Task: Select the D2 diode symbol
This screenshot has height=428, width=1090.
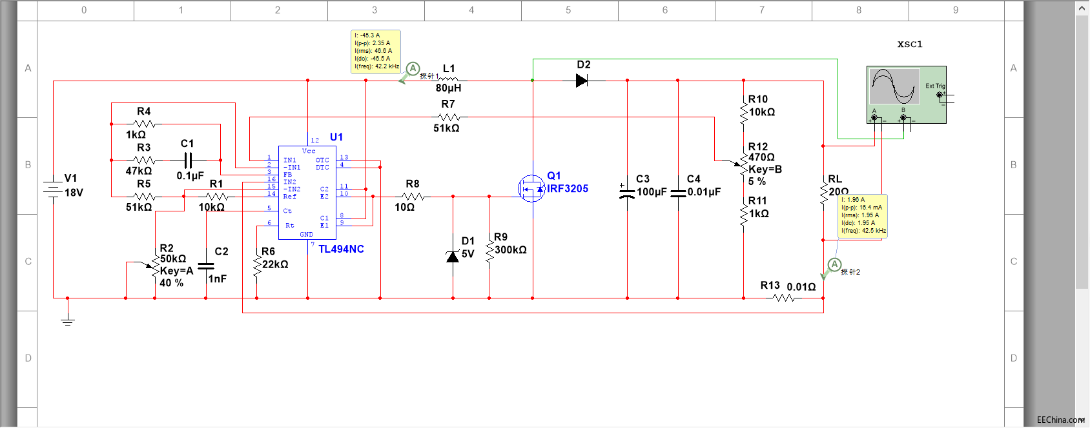Action: tap(581, 81)
